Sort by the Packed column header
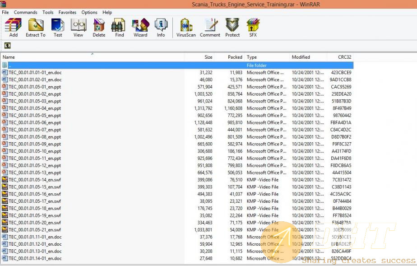This screenshot has width=417, height=266. point(229,57)
